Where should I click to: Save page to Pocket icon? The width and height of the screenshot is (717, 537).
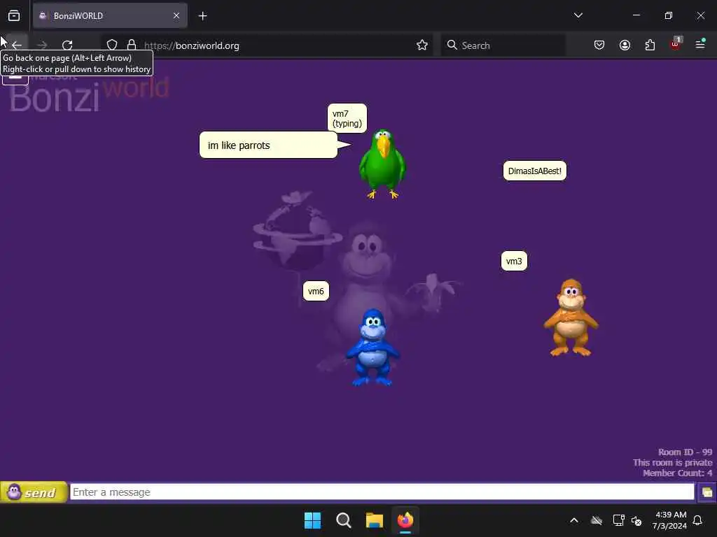pos(599,45)
